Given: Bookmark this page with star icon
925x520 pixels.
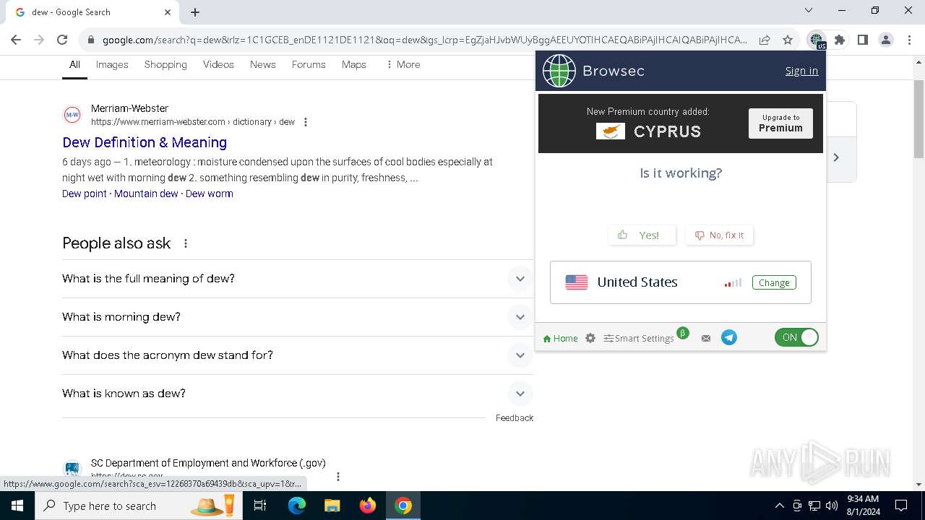Looking at the screenshot, I should [x=788, y=40].
